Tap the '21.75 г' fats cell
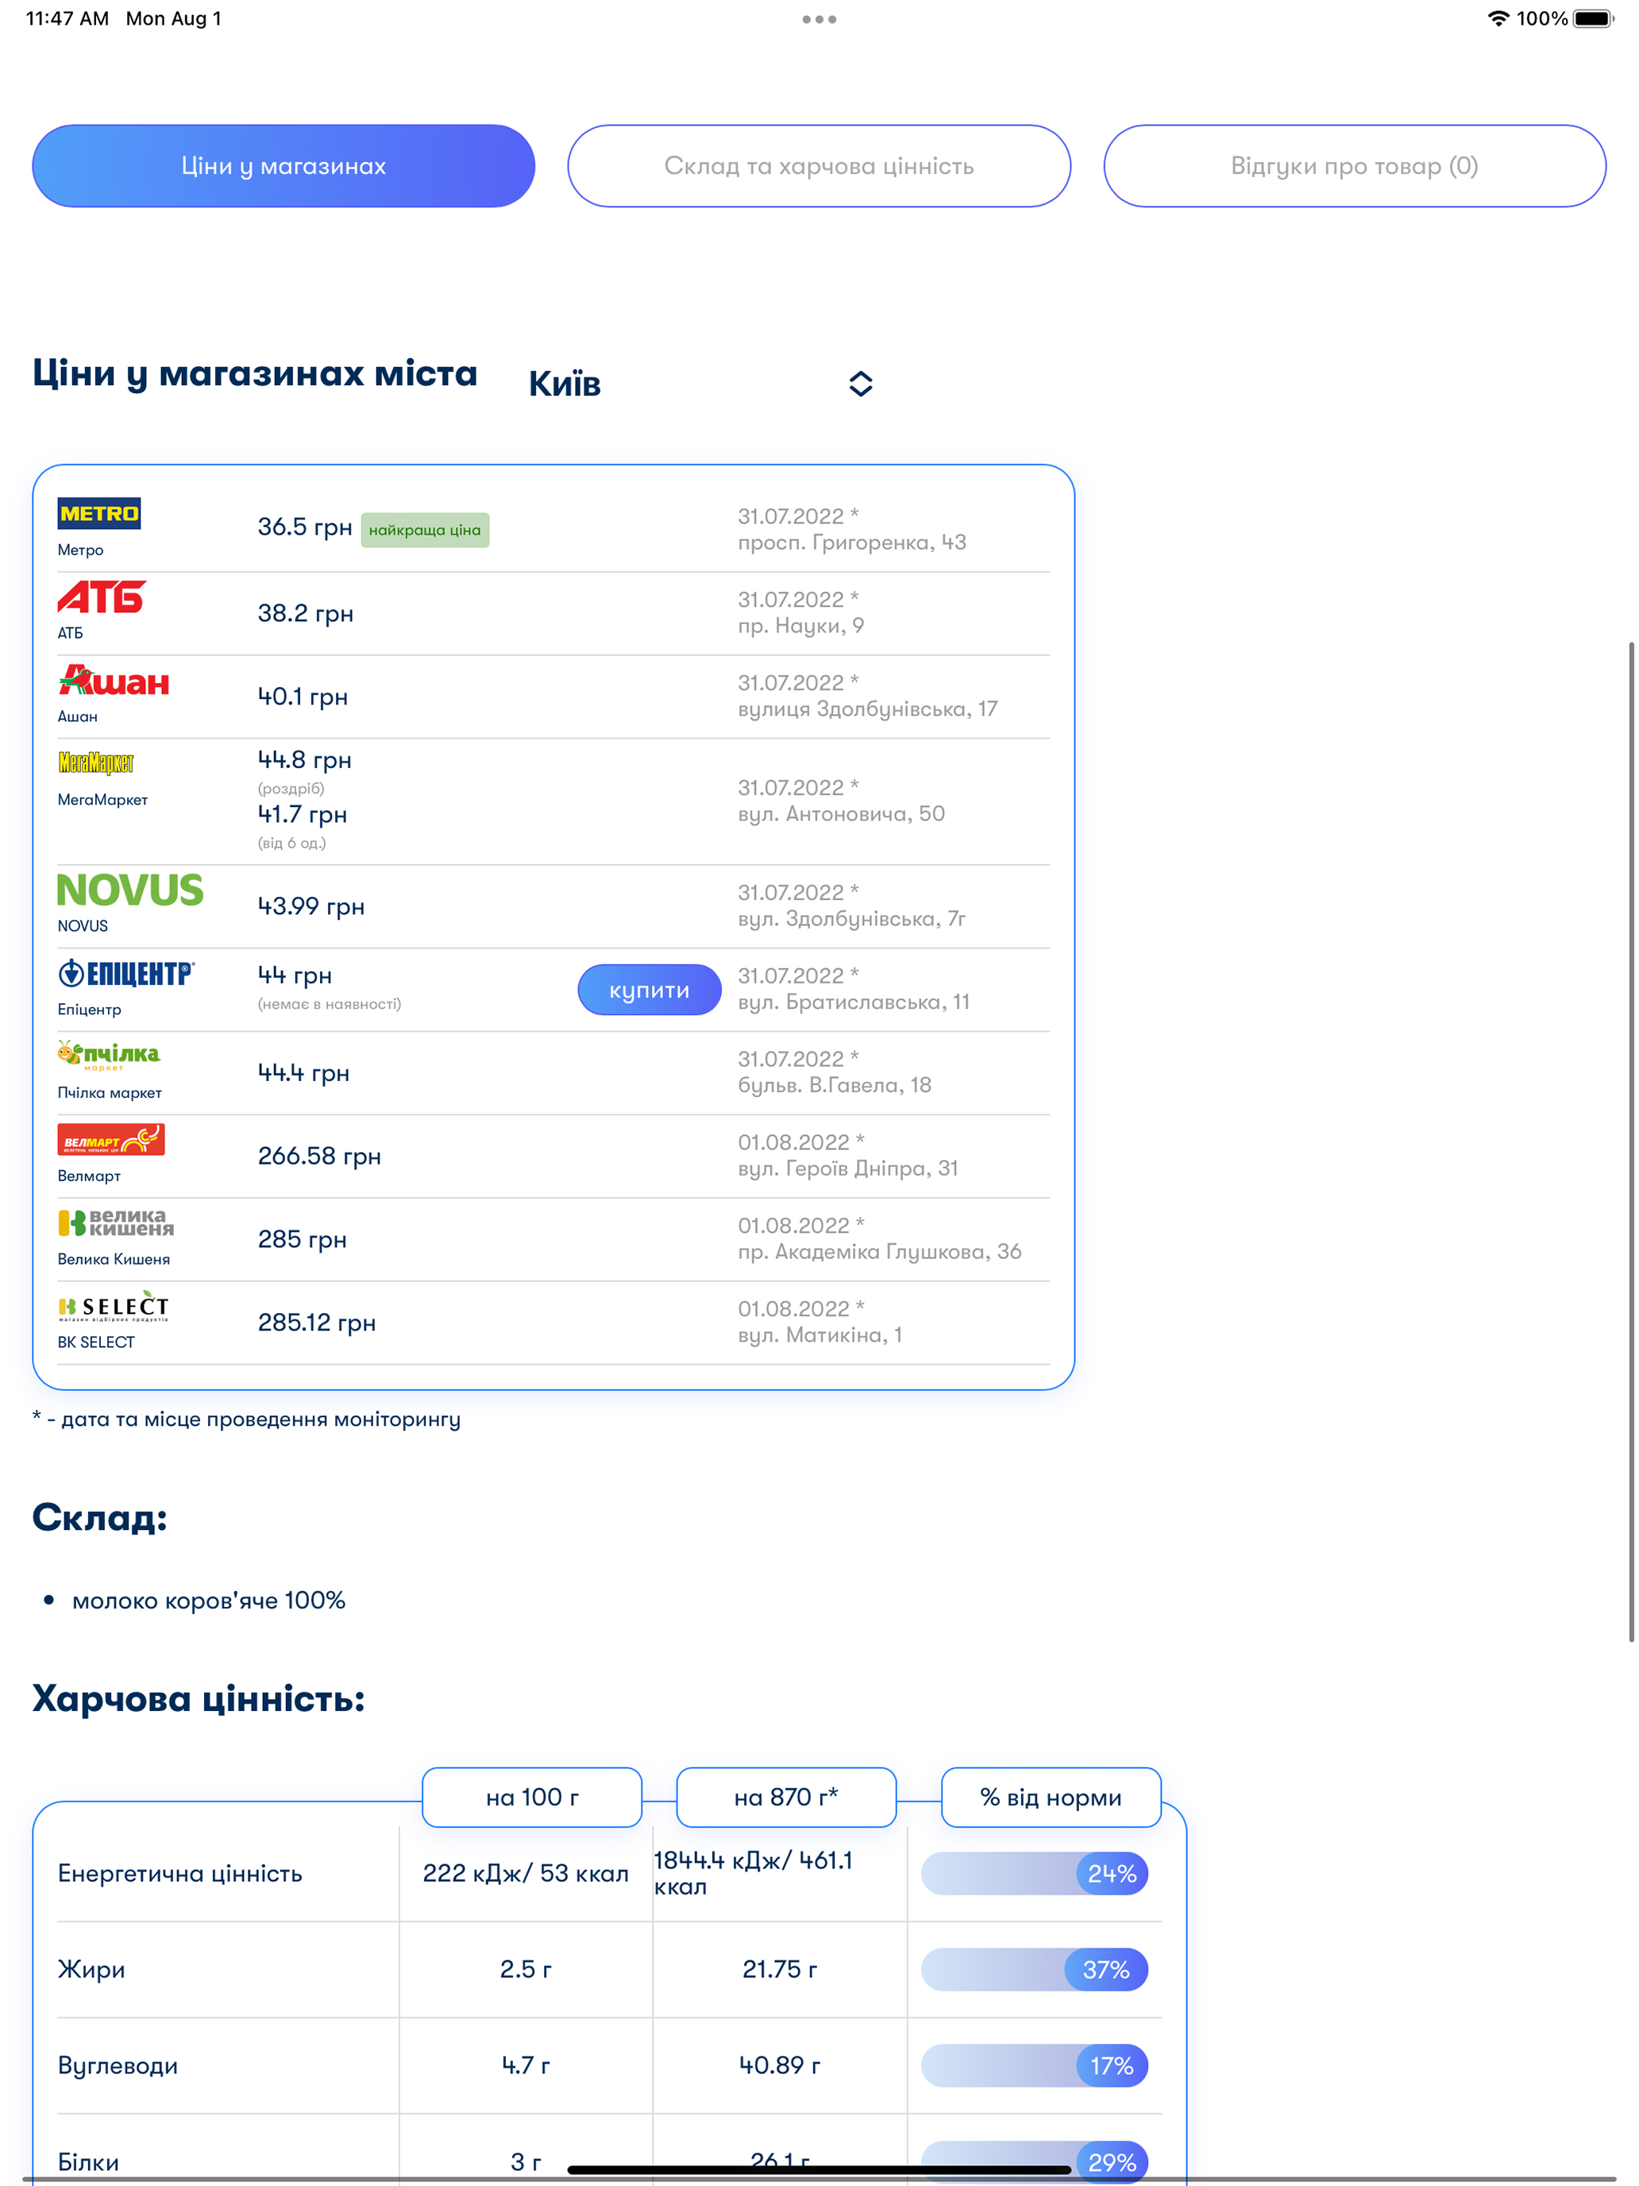The image size is (1639, 2186). coord(780,1970)
